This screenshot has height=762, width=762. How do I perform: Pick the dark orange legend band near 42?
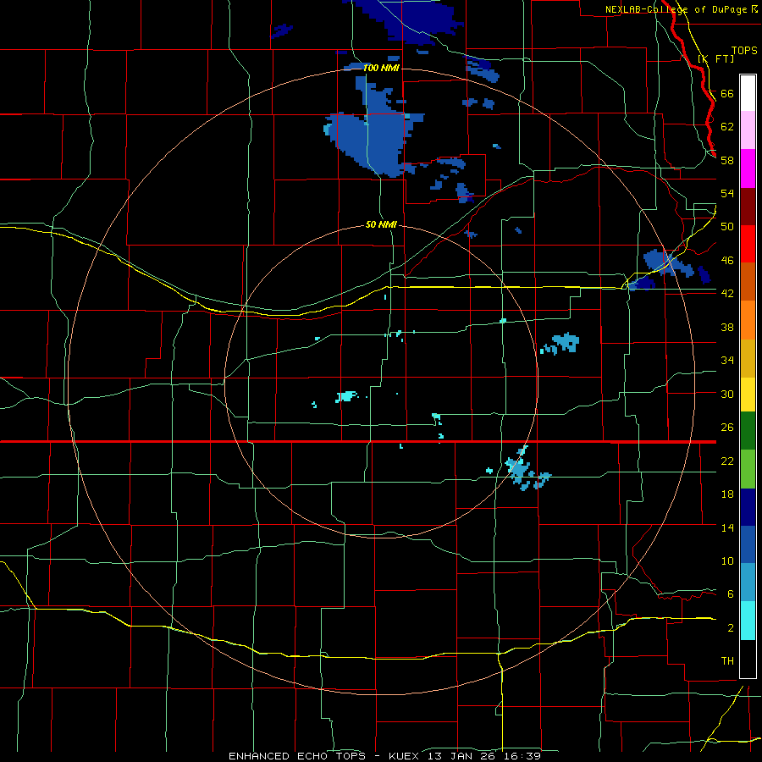point(748,281)
